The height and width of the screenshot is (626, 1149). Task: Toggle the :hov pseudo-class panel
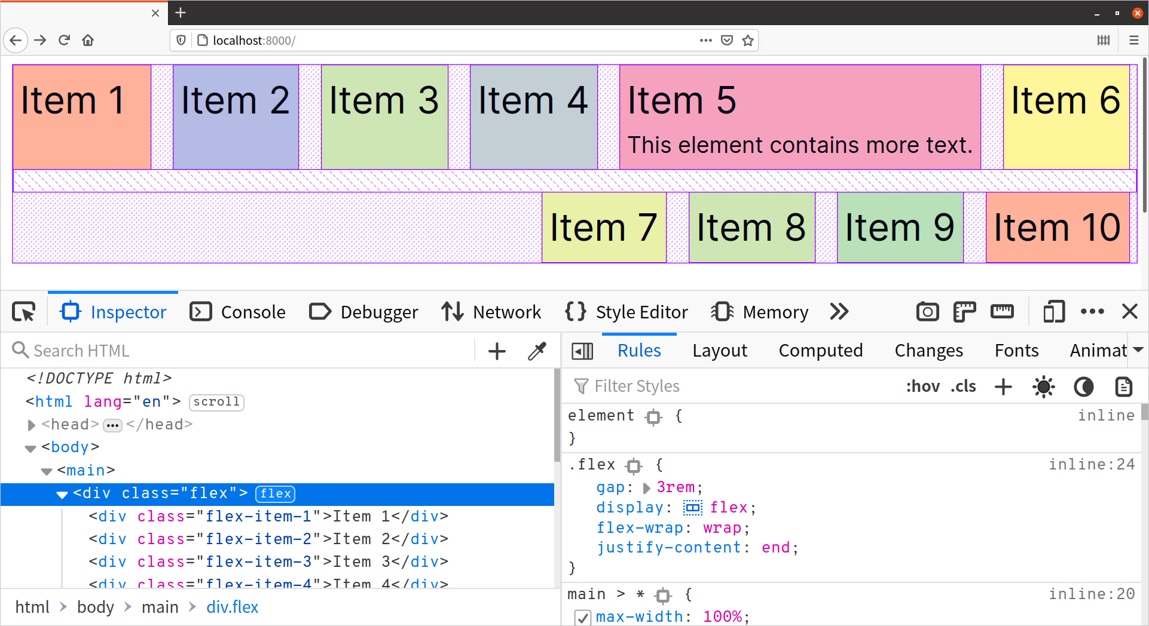point(923,386)
